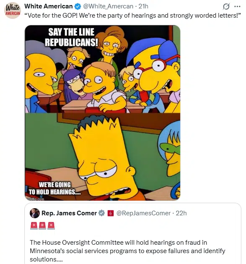
Task: Open the Rep. James Comer name link
Action: click(69, 213)
